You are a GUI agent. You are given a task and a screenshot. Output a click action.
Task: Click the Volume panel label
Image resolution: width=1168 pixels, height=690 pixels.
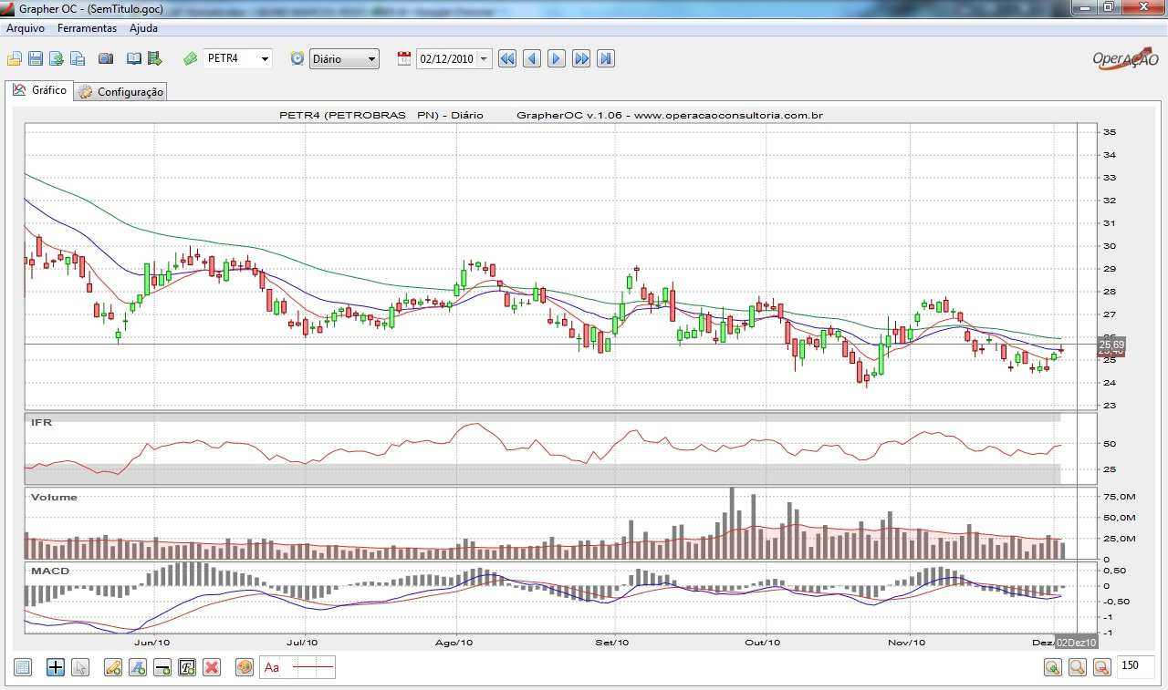[x=54, y=498]
